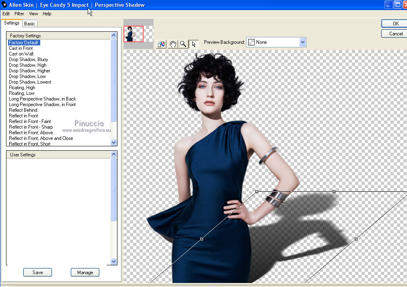Select Drop Shadow, Blurry preset

[28, 59]
